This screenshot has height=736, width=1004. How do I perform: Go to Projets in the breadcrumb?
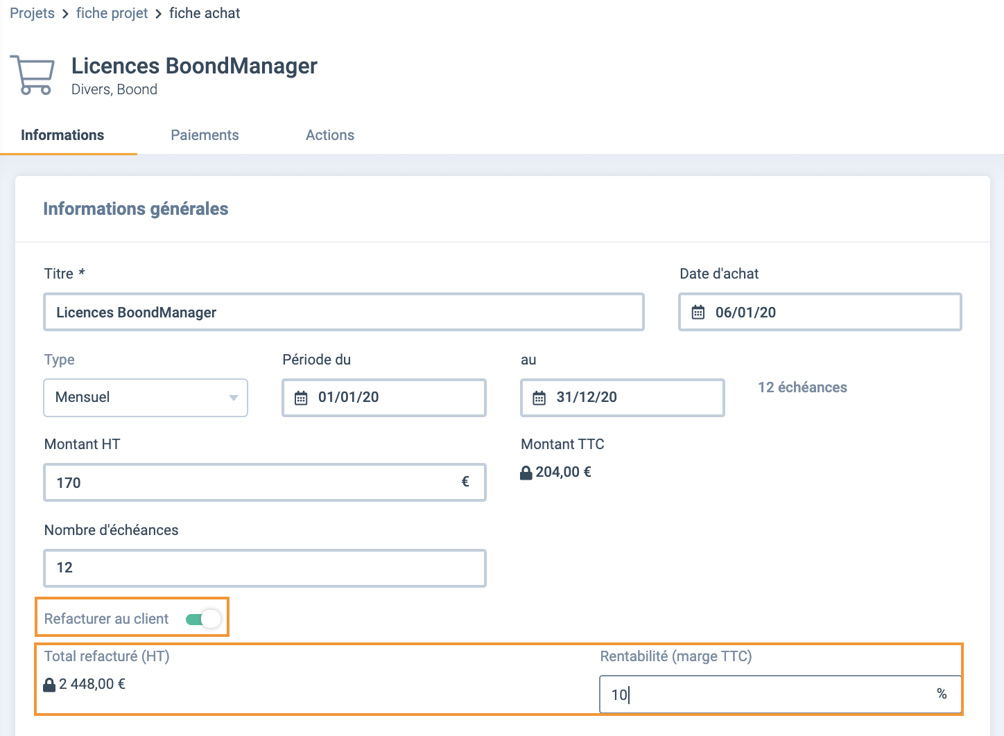point(32,13)
